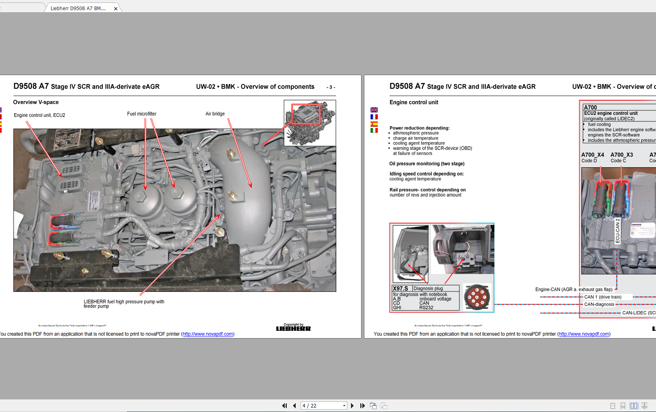The width and height of the screenshot is (656, 412).
Task: Go forward to the next view
Action: coord(383,406)
